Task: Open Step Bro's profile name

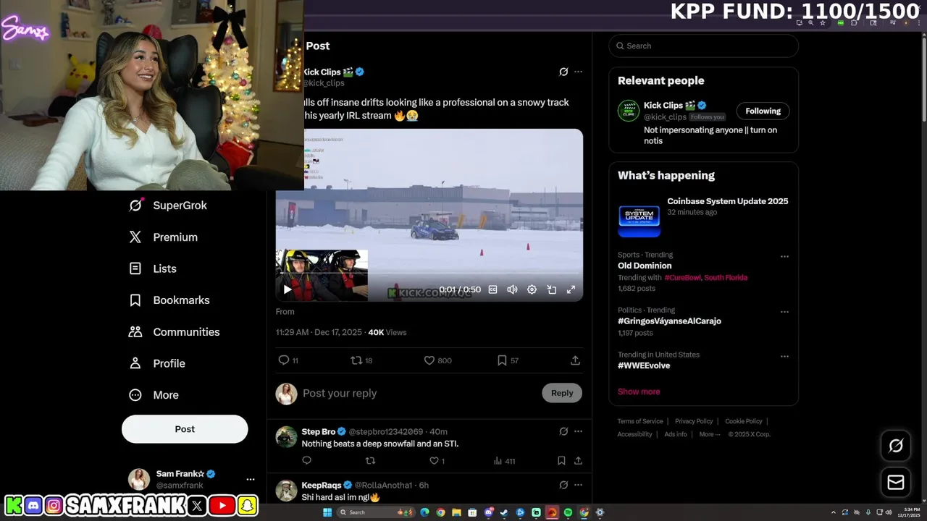Action: pos(319,431)
